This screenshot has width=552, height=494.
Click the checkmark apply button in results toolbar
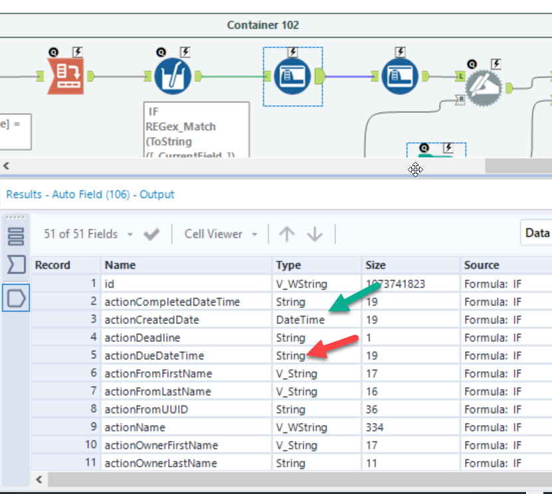pos(151,234)
